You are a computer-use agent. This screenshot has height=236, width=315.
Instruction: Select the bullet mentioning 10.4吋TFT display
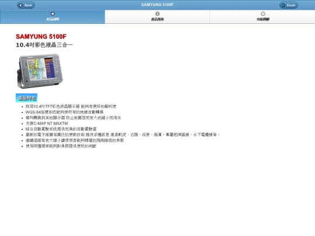71,107
